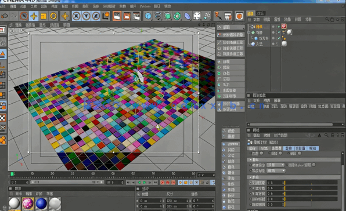Select the Live Selection circle tool
This screenshot has width=346, height=211.
(x=24, y=16)
